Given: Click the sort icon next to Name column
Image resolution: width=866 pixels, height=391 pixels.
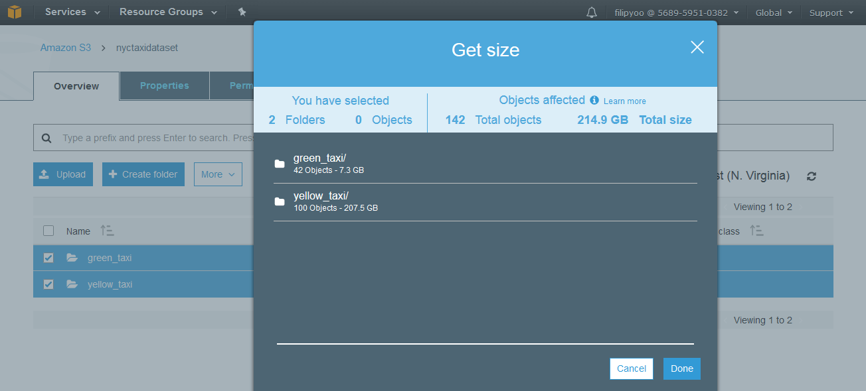Looking at the screenshot, I should [x=107, y=231].
